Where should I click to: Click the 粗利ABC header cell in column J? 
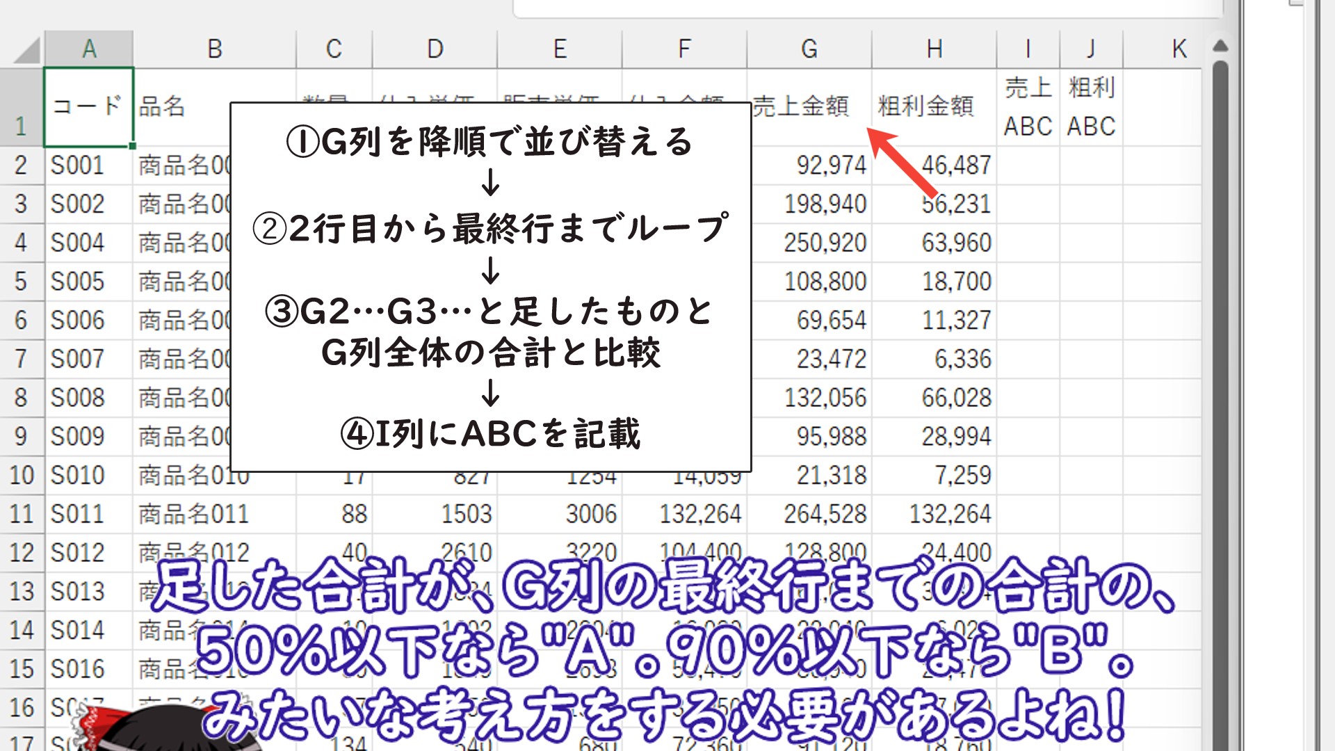point(1091,107)
